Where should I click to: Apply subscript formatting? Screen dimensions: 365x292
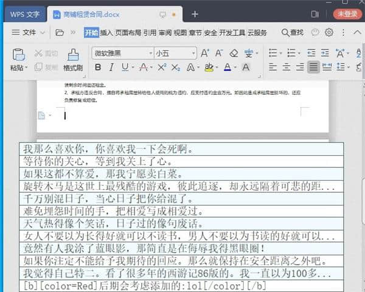point(176,68)
